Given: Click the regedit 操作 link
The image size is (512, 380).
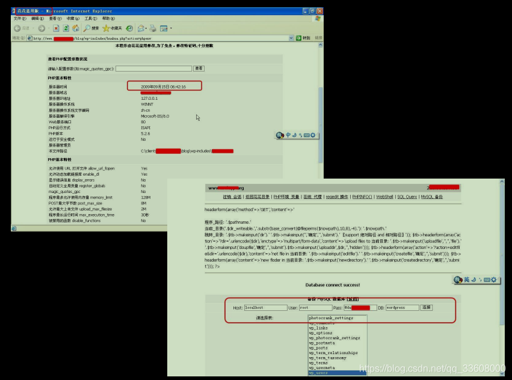Looking at the screenshot, I should click(337, 197).
